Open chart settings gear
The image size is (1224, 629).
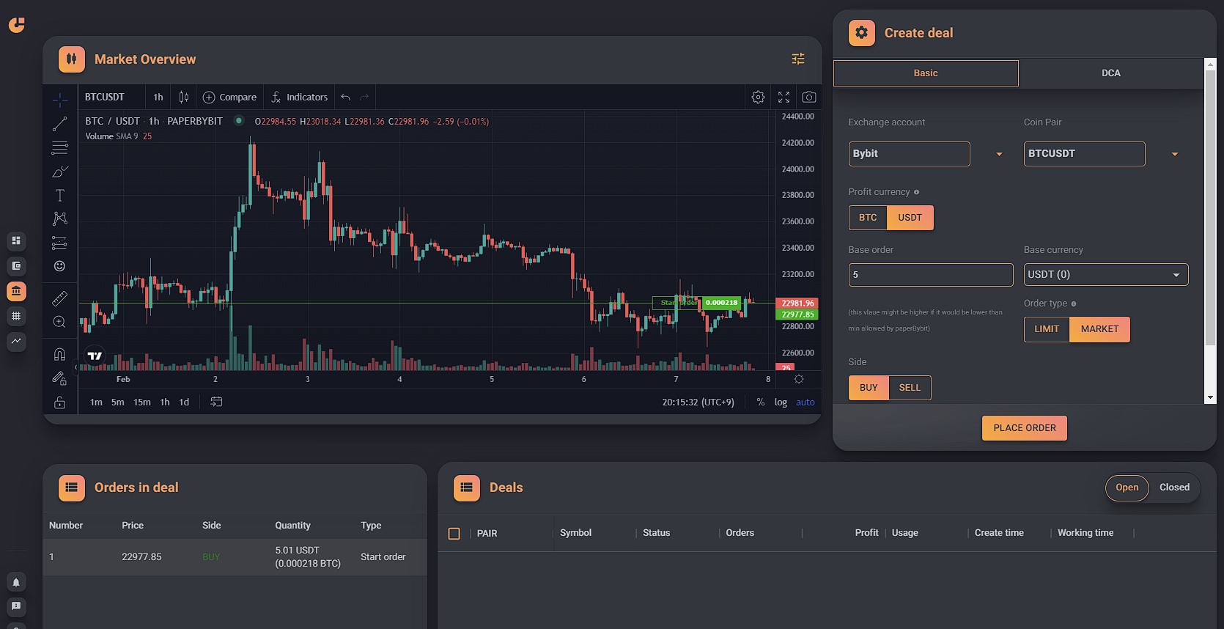pyautogui.click(x=759, y=97)
